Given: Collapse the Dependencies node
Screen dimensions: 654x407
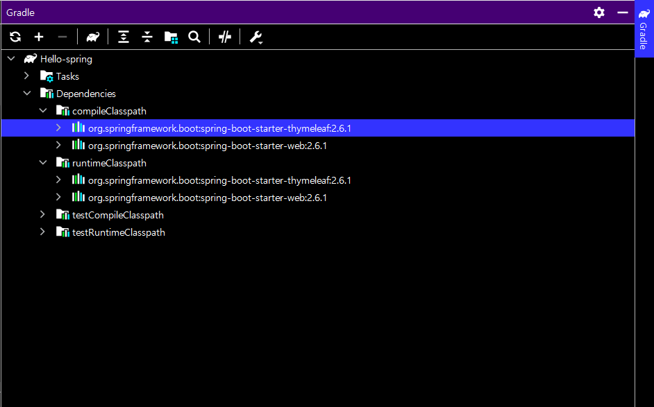Looking at the screenshot, I should (27, 94).
